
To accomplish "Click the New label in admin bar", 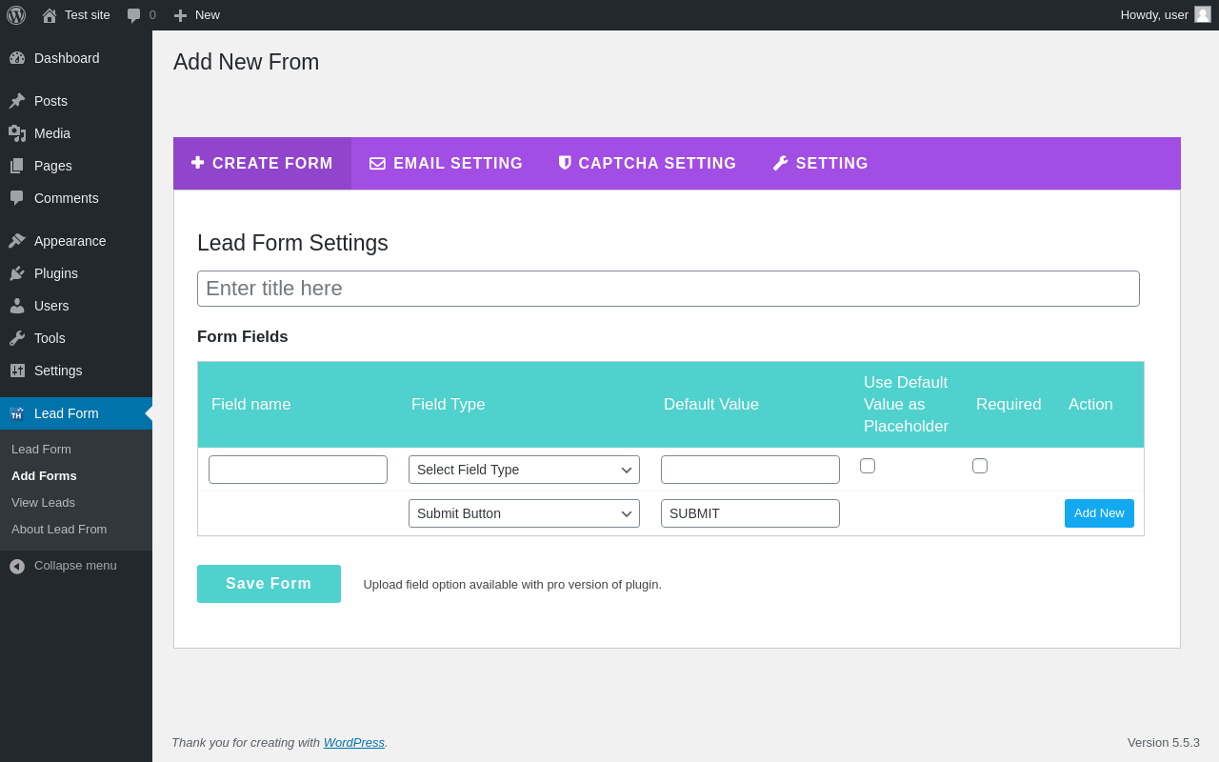I will tap(208, 15).
